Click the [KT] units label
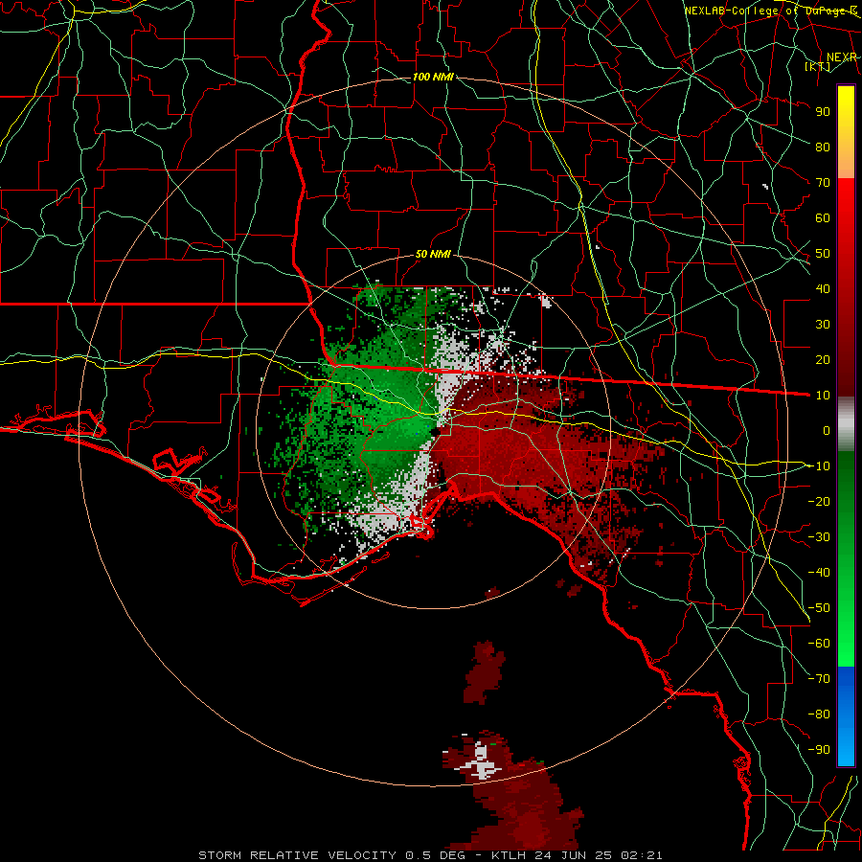Image resolution: width=862 pixels, height=862 pixels. pyautogui.click(x=818, y=67)
